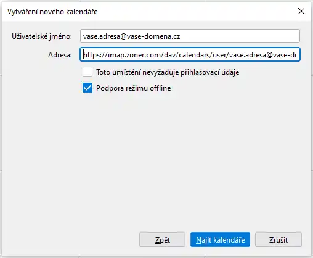Click the 'Adresa:' label
This screenshot has height=258, width=313.
(x=60, y=55)
